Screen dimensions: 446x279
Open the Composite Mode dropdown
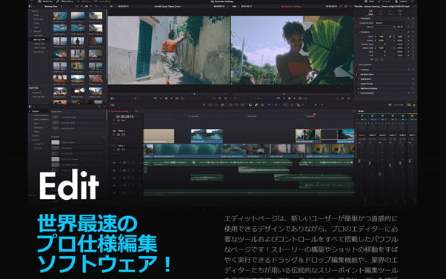point(389,23)
